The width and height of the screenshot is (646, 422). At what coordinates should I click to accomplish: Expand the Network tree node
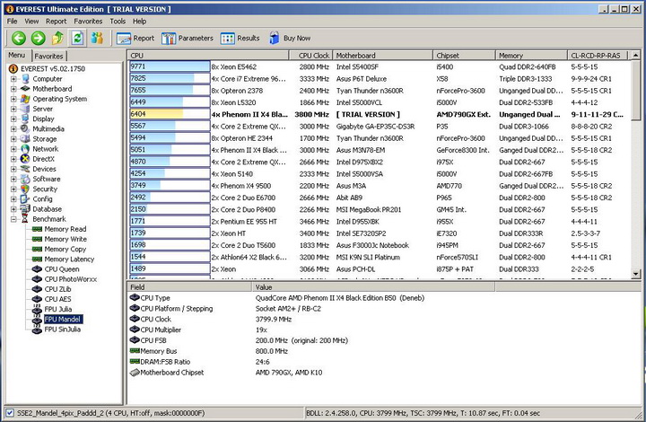click(13, 149)
